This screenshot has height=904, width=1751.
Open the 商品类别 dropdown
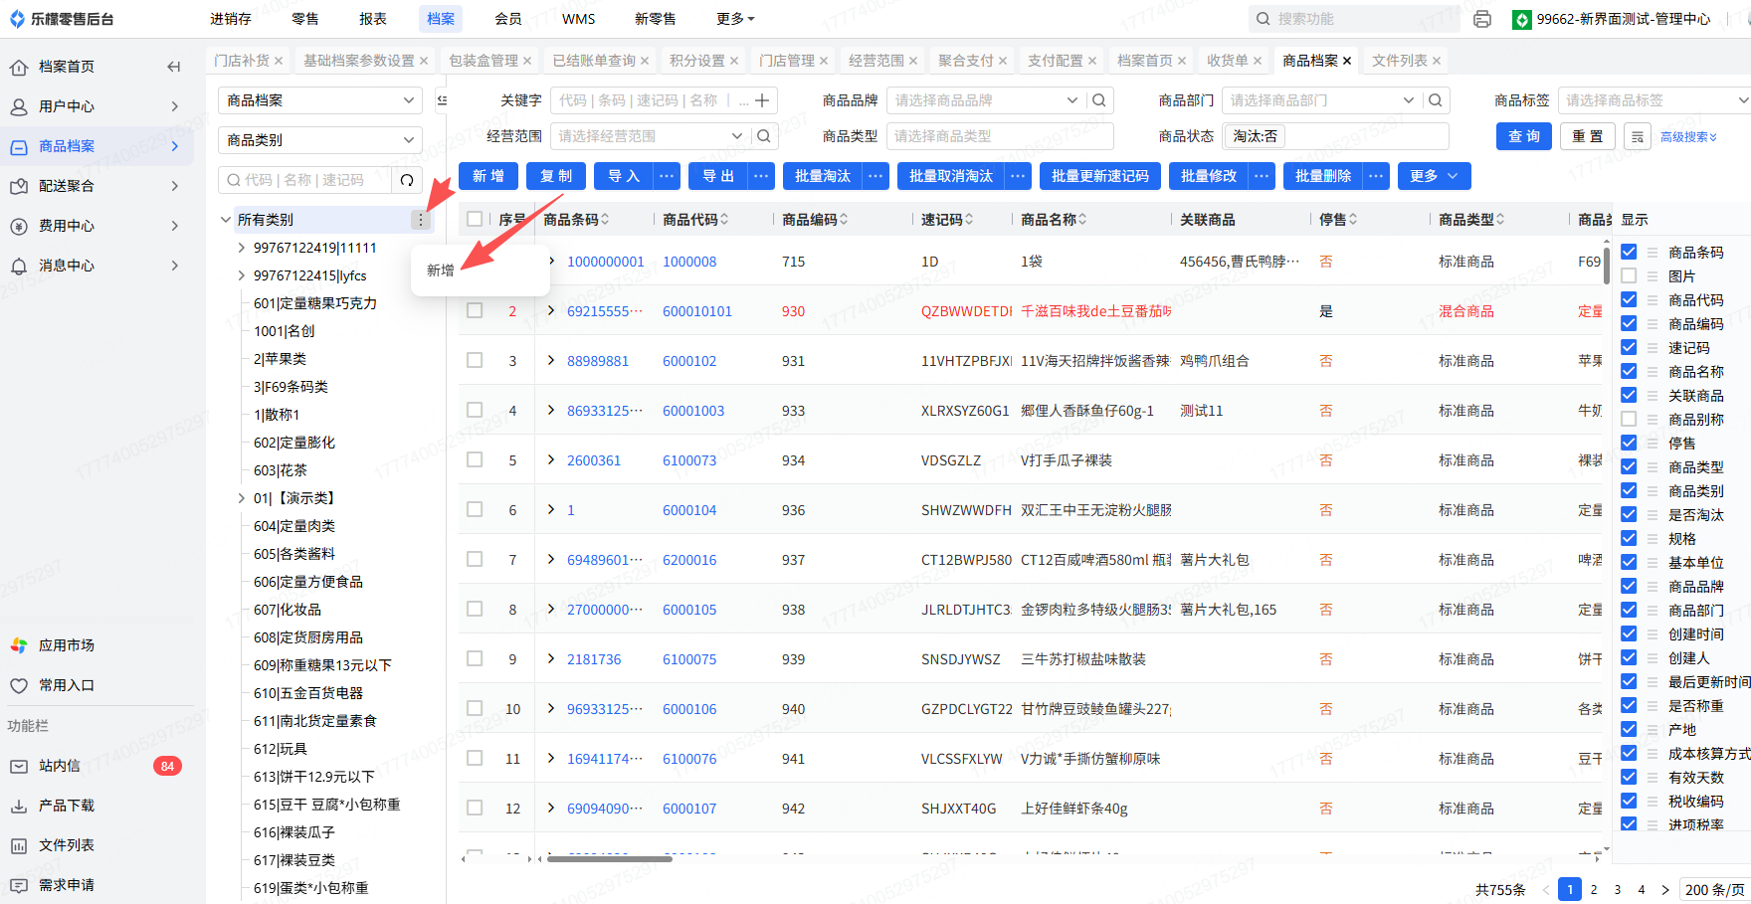319,140
